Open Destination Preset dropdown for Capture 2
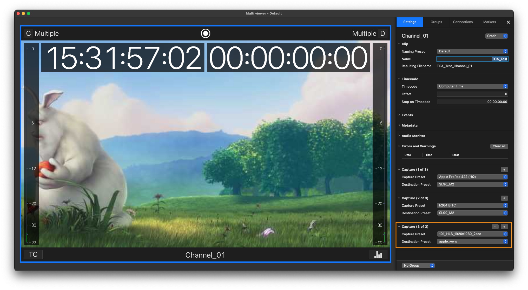This screenshot has width=528, height=290. (472, 213)
